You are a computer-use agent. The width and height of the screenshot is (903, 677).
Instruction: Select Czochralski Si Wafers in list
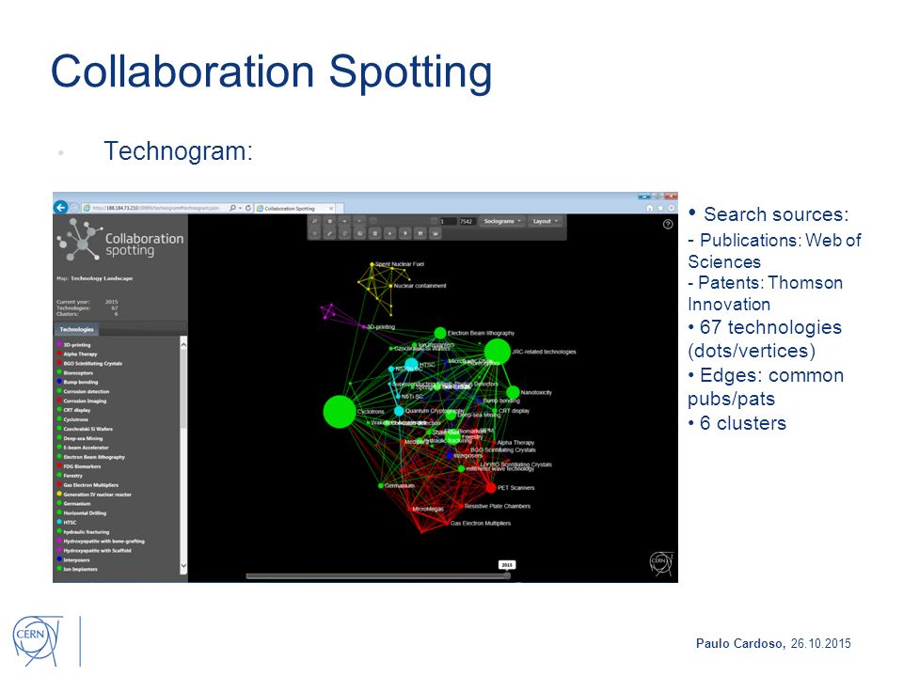coord(85,429)
